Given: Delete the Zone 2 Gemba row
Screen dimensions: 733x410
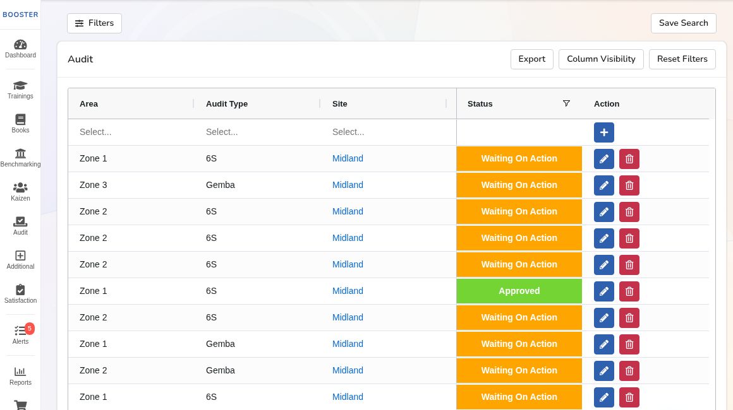Looking at the screenshot, I should [629, 371].
